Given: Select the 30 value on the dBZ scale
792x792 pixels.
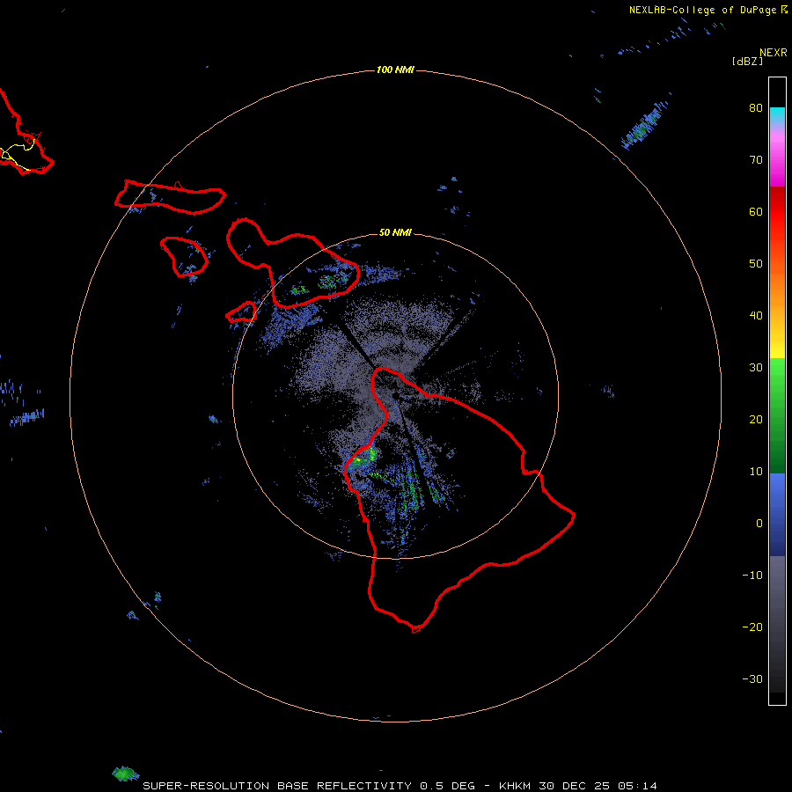Looking at the screenshot, I should [756, 368].
